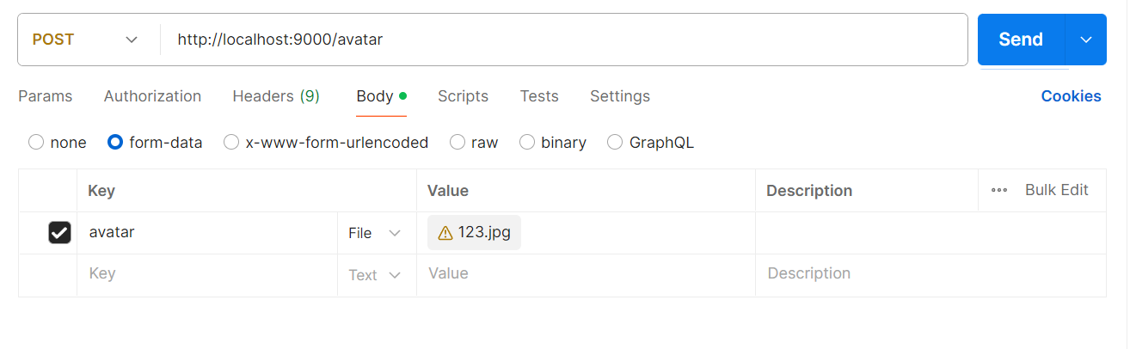1130x349 pixels.
Task: Click the three-dots column options icon
Action: tap(999, 191)
